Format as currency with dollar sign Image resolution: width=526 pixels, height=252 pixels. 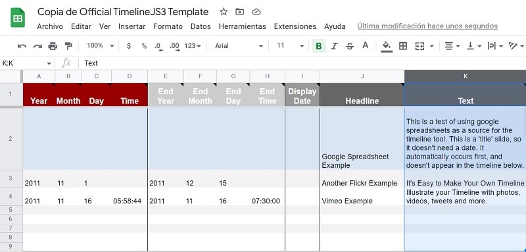[x=129, y=46]
